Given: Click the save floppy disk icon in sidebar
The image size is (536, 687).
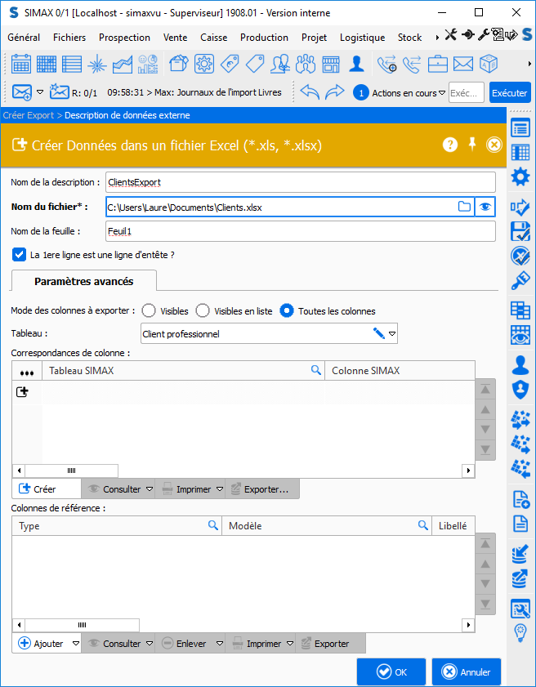Looking at the screenshot, I should [520, 231].
